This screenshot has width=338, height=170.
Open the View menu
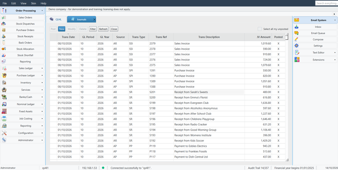tap(23, 4)
